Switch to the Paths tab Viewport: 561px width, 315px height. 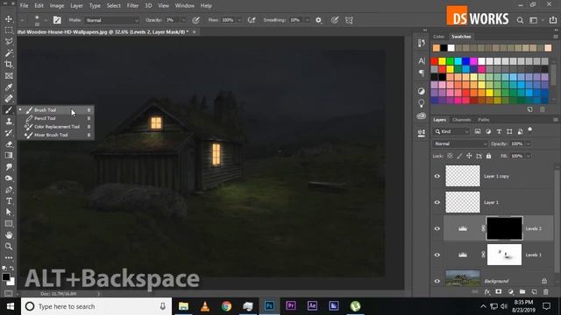[483, 120]
